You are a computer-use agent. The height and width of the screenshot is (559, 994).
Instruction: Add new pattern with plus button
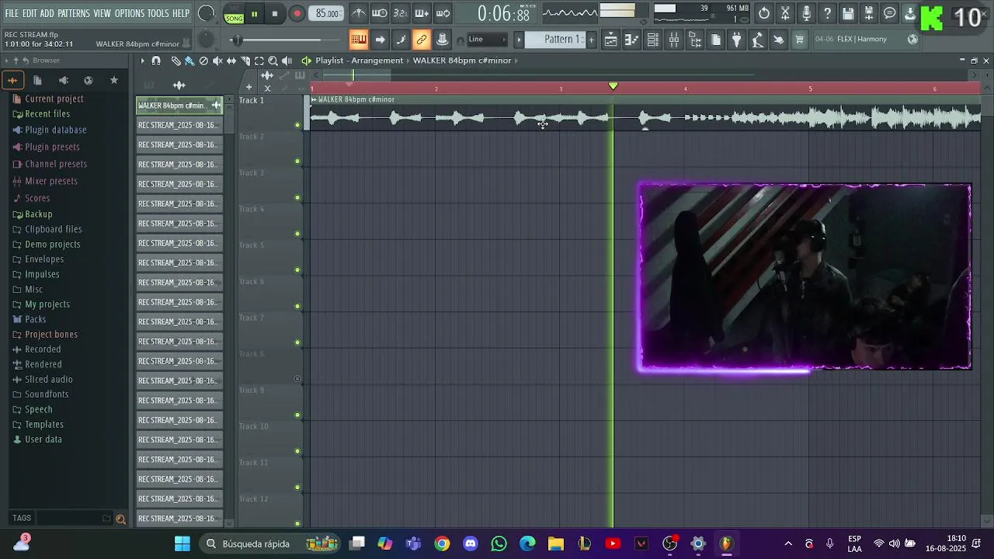(x=591, y=40)
